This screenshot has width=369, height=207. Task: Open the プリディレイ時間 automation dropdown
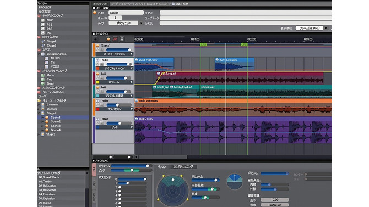[x=115, y=96]
